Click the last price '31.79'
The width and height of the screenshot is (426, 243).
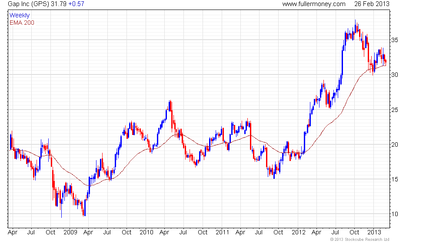58,4
